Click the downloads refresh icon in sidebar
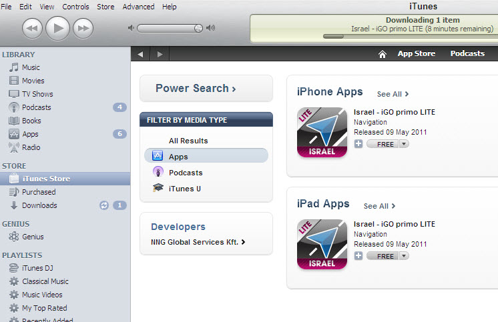Viewport: 498px width, 322px height. tap(103, 205)
